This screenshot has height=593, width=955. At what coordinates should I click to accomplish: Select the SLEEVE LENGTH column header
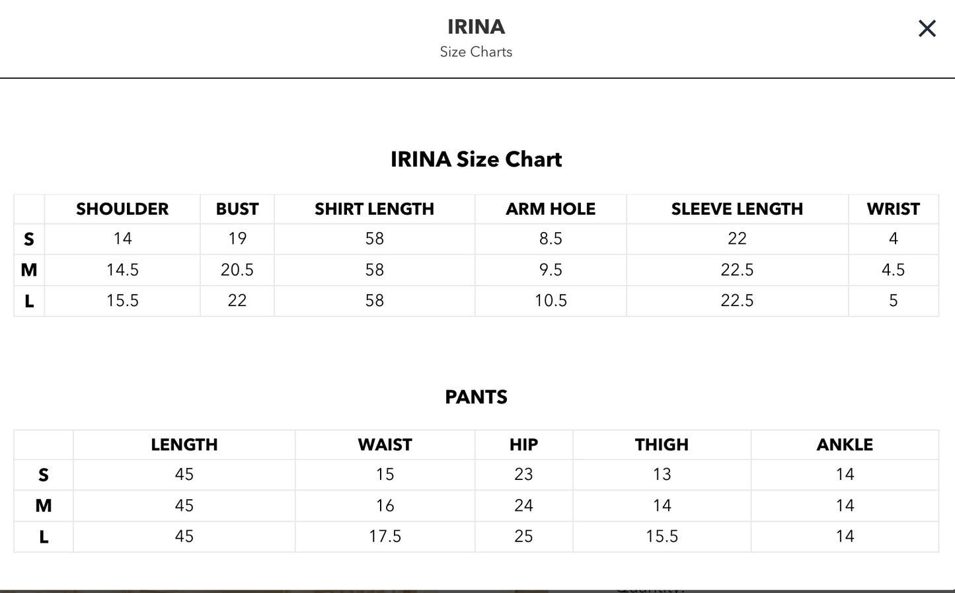tap(737, 209)
